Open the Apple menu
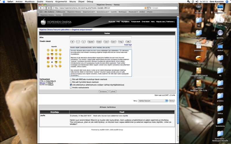This screenshot has width=231, height=144. 4,1
